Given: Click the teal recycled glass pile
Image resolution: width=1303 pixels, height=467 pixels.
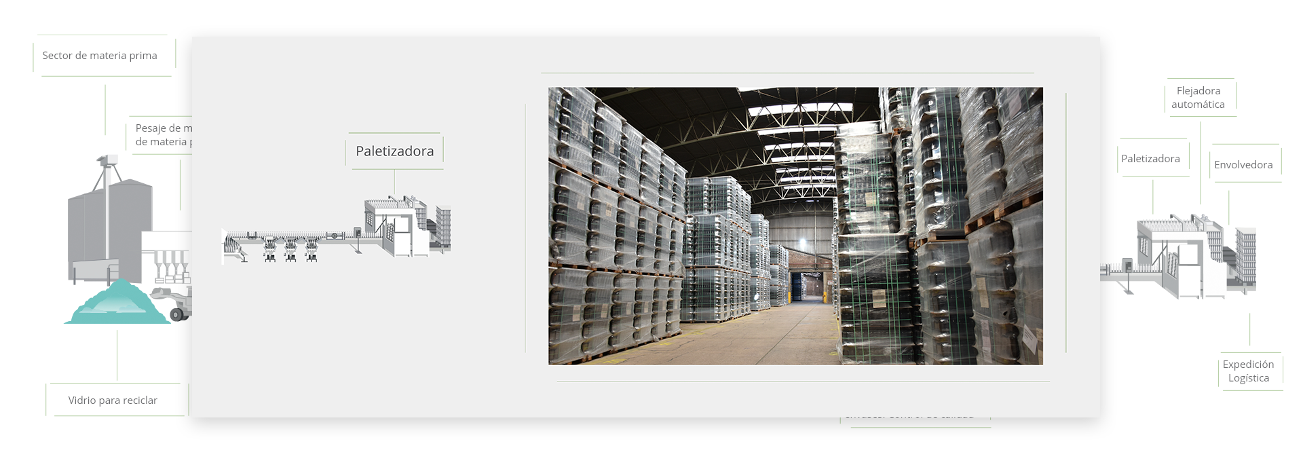Looking at the screenshot, I should [x=117, y=305].
